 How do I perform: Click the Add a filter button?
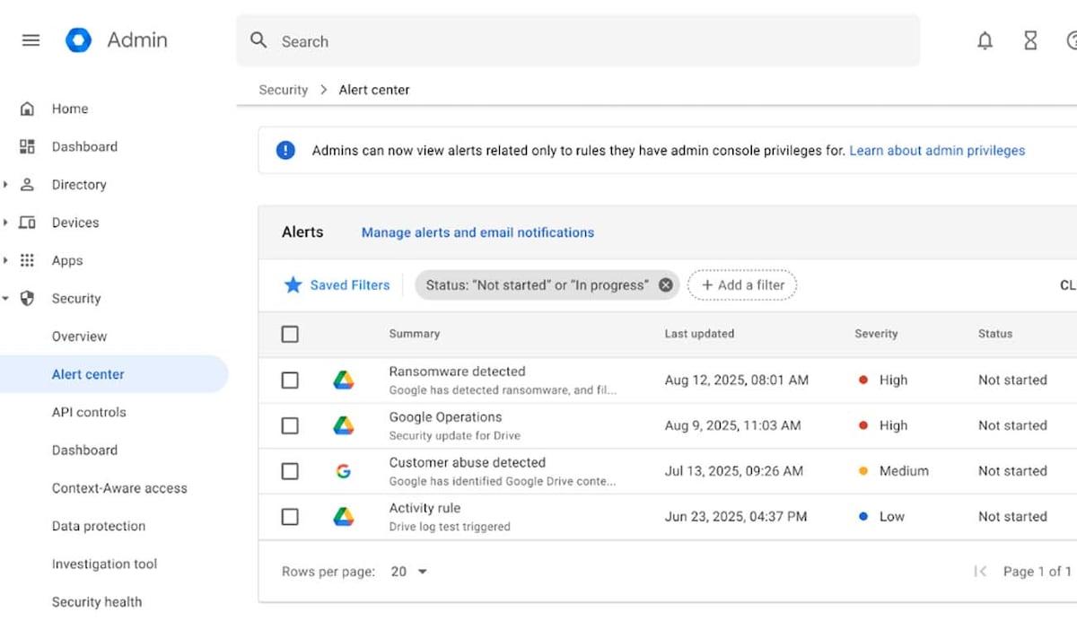tap(742, 285)
